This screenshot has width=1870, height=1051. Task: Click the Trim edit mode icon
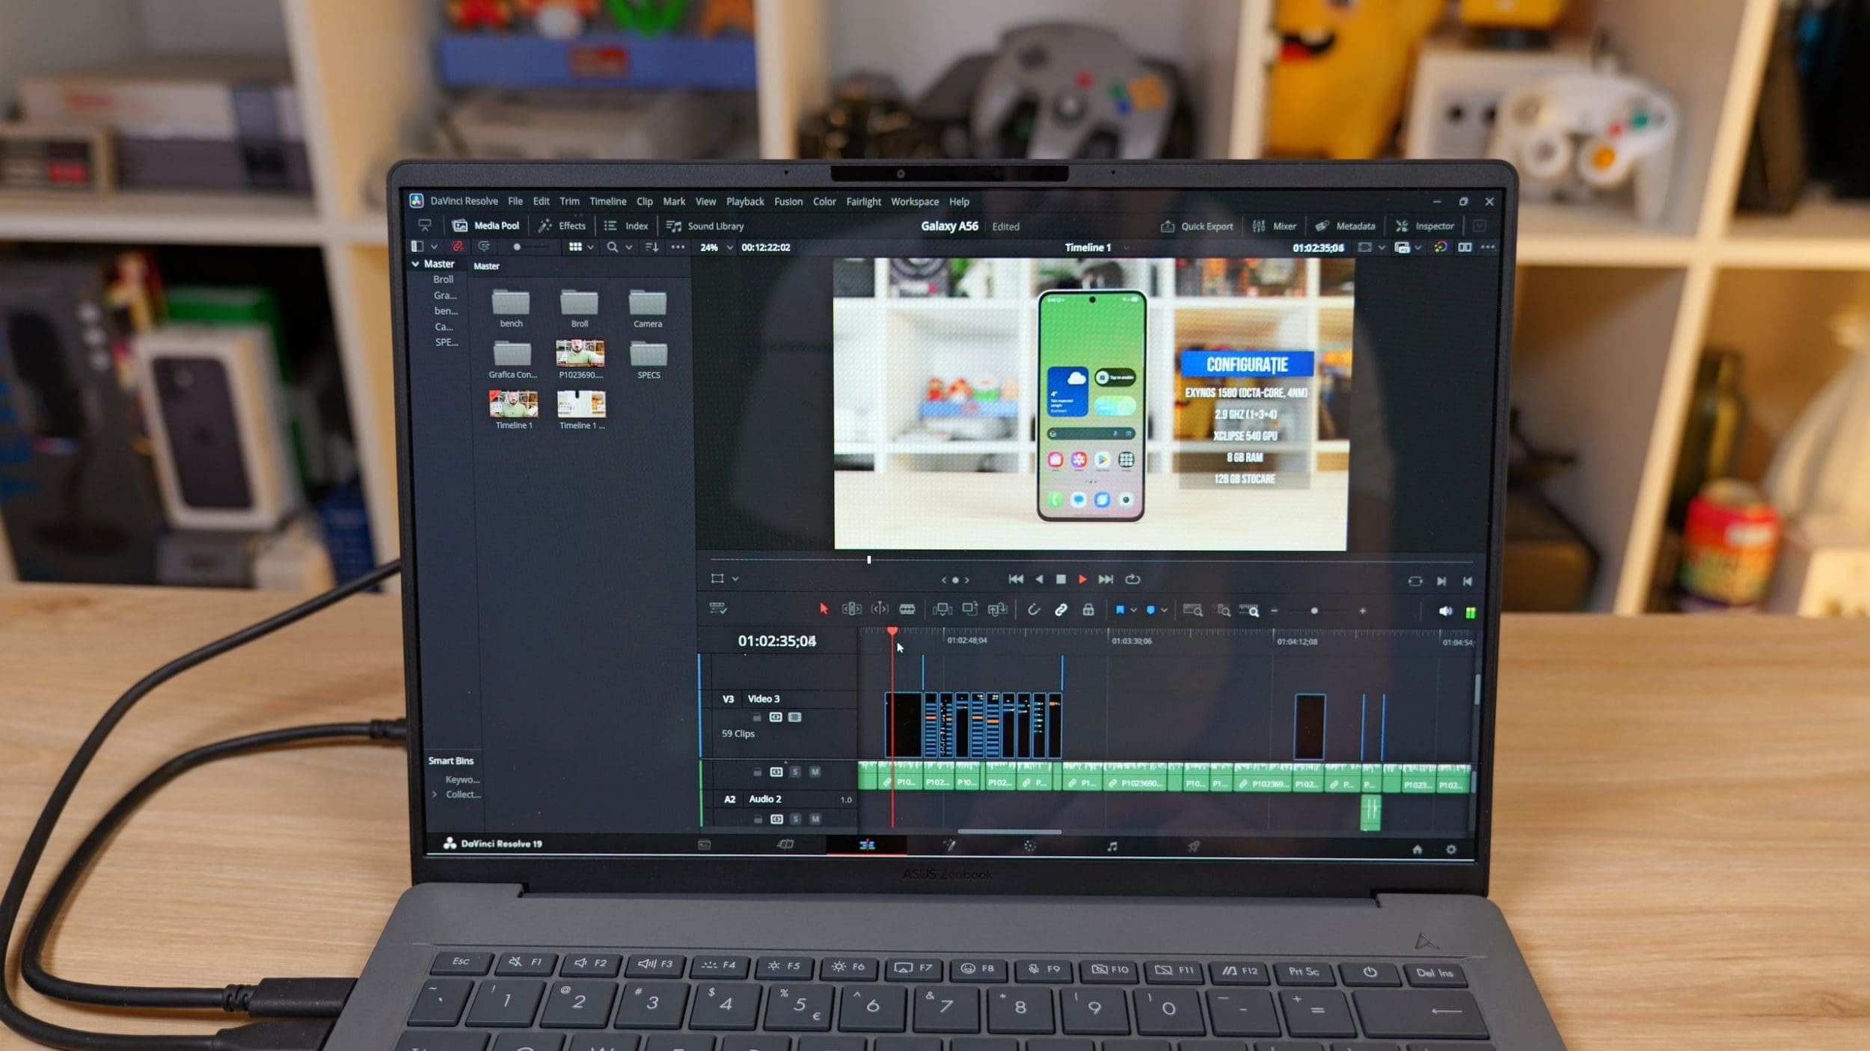click(851, 609)
